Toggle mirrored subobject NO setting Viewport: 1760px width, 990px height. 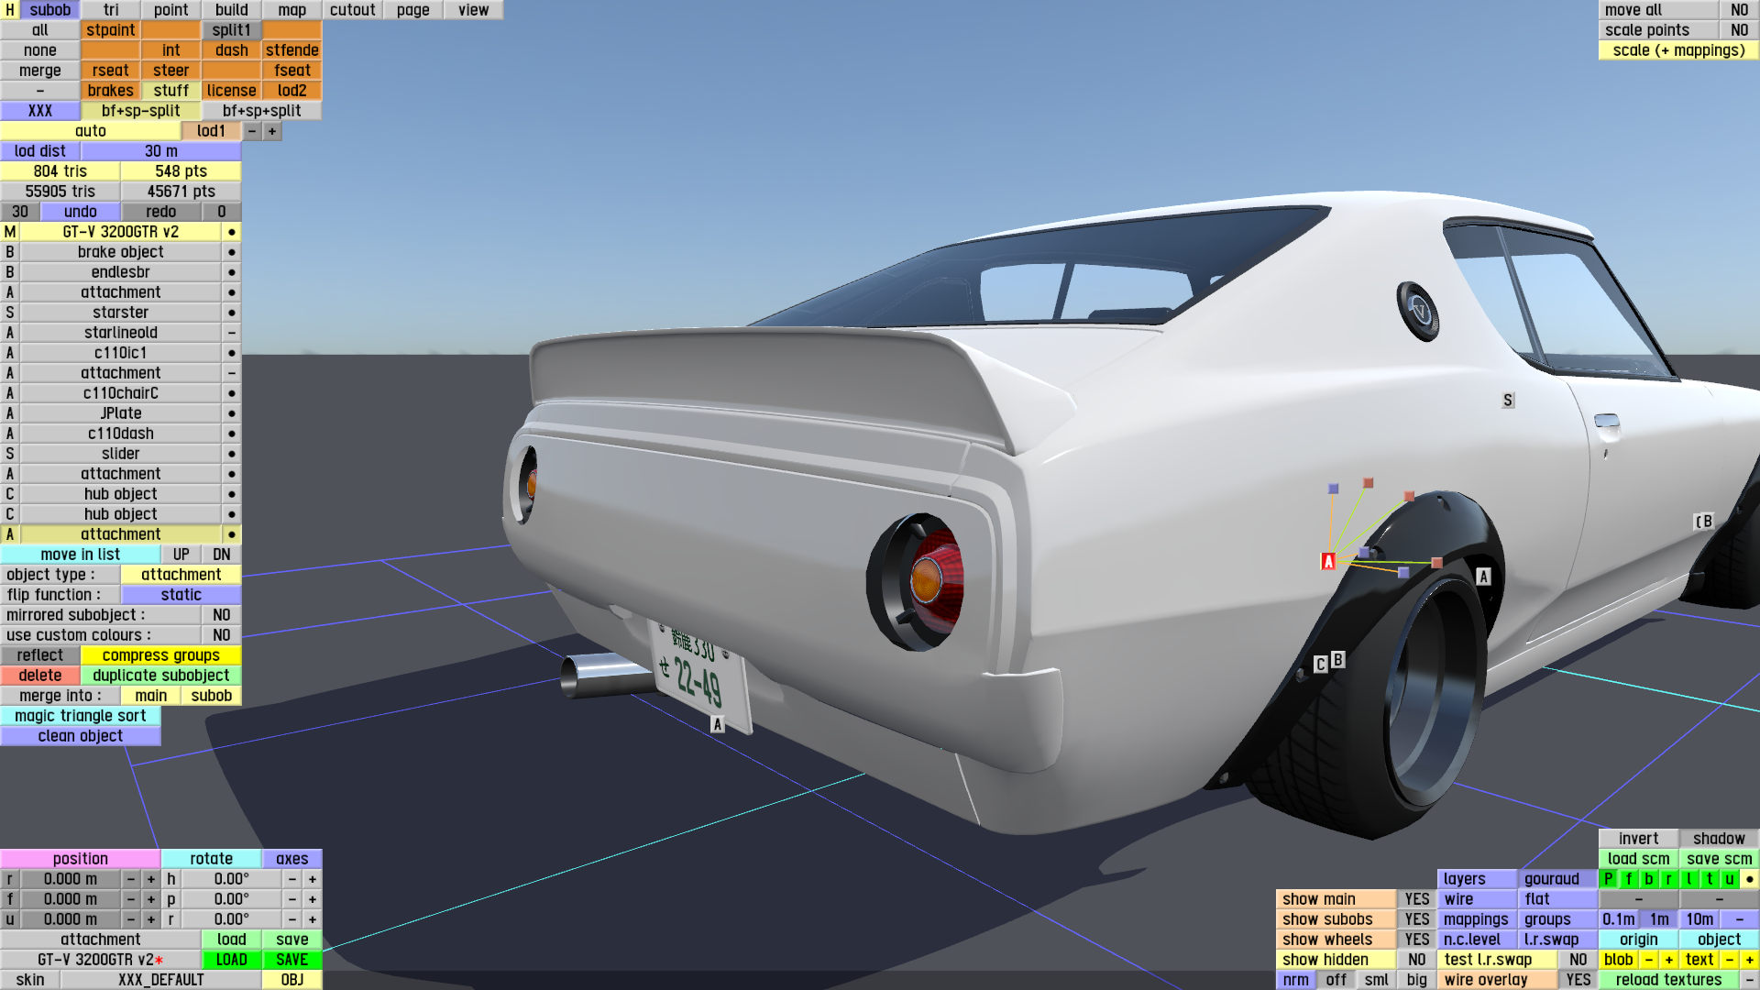coord(221,615)
